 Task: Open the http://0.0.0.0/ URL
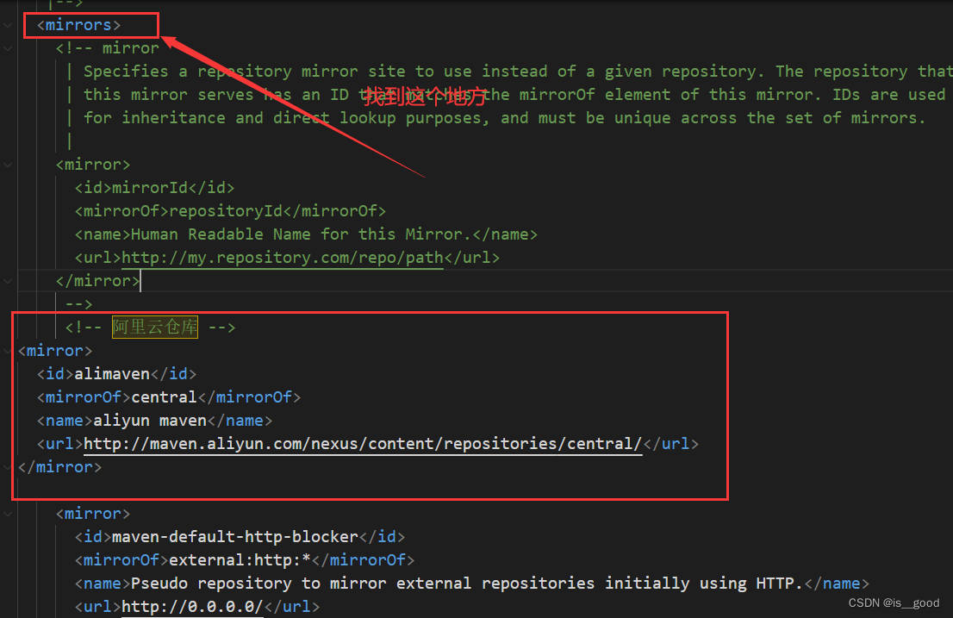tap(193, 607)
